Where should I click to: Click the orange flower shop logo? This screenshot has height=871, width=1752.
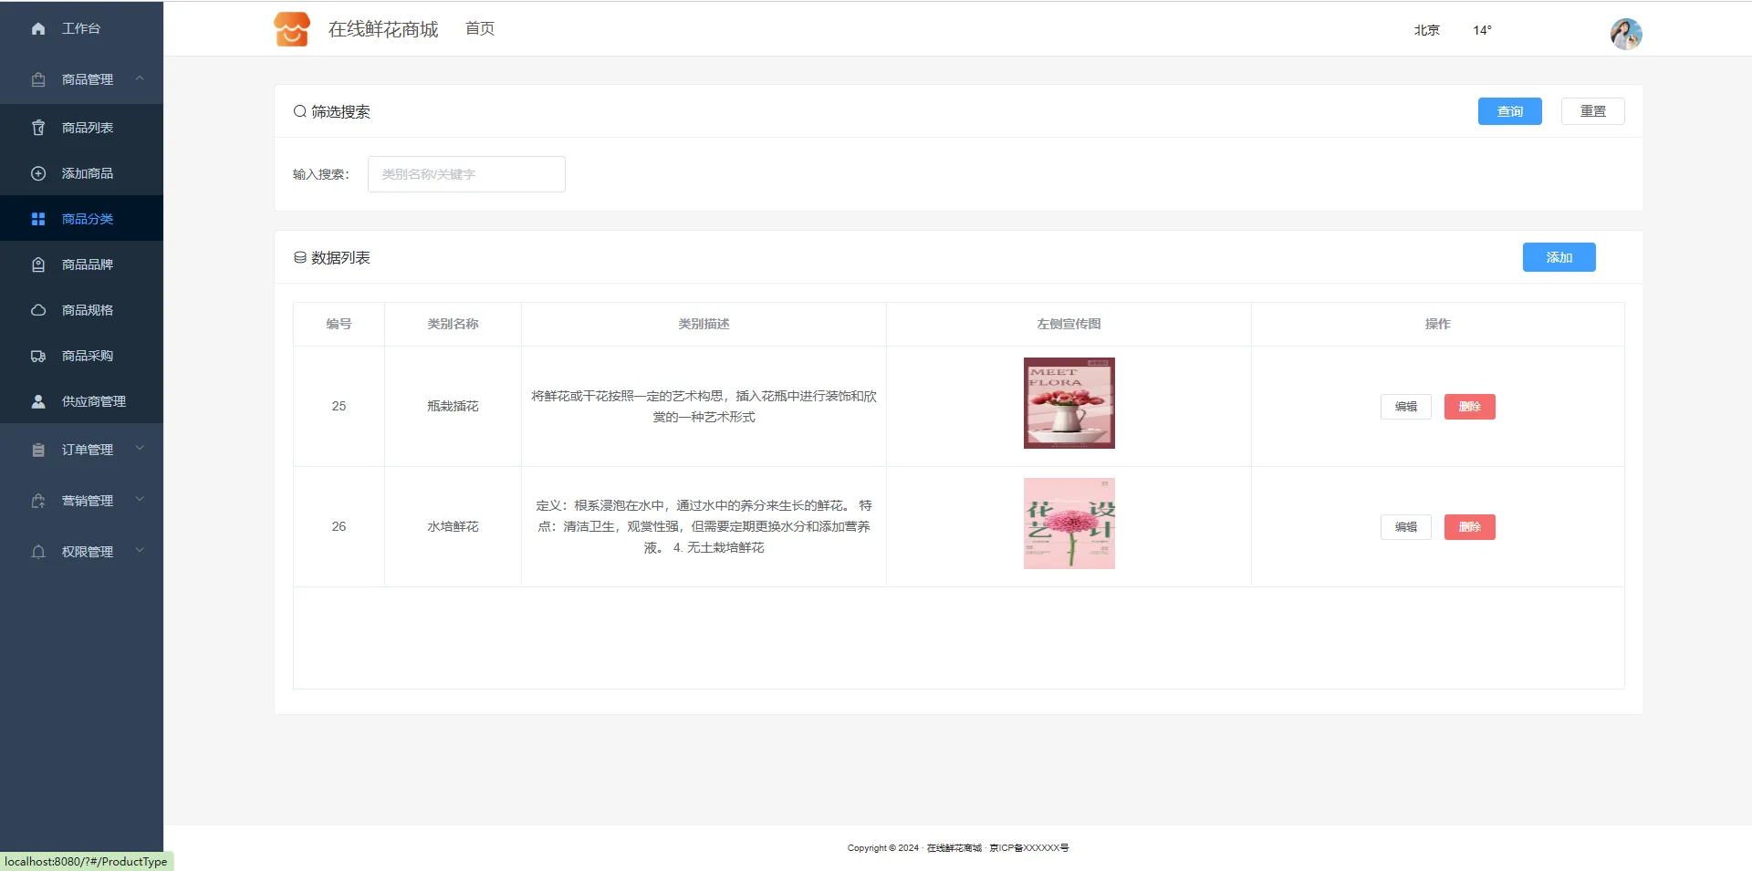[x=292, y=29]
